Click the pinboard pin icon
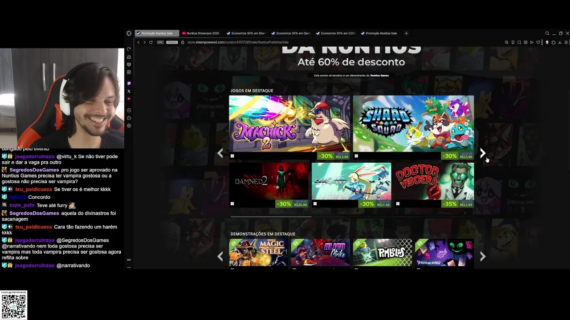 click(513, 42)
